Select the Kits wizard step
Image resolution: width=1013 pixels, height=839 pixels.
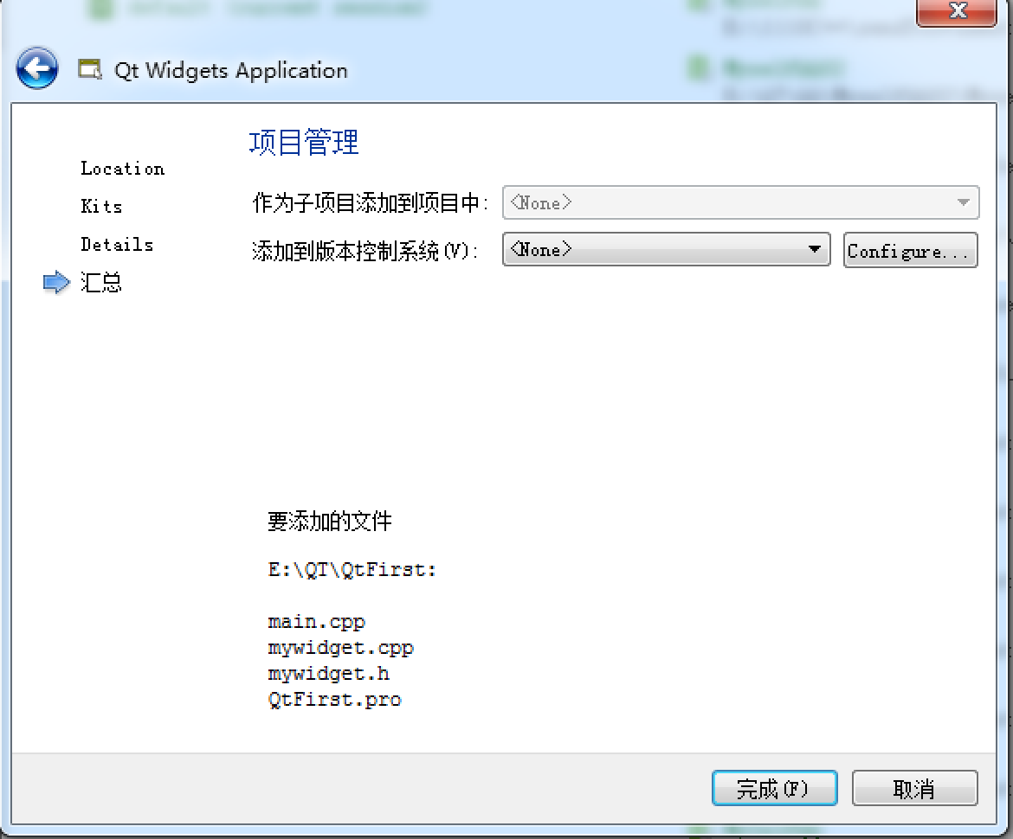pos(101,207)
